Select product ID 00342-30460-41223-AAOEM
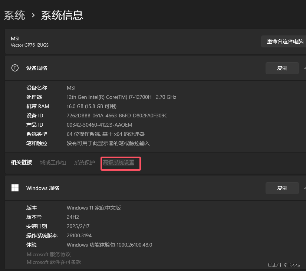Viewport: 306px width, 271px height. tap(99, 125)
